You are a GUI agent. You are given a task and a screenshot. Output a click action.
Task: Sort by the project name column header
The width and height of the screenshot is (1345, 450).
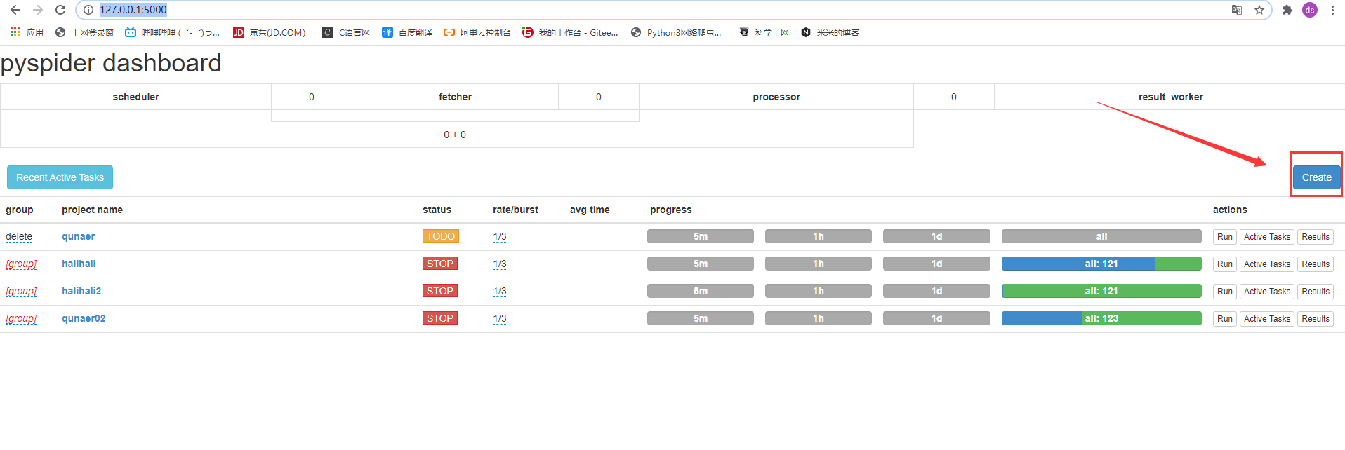coord(92,210)
